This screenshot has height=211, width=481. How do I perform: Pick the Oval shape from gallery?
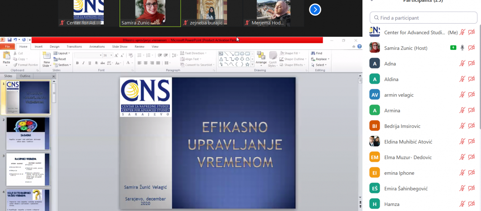(x=242, y=54)
